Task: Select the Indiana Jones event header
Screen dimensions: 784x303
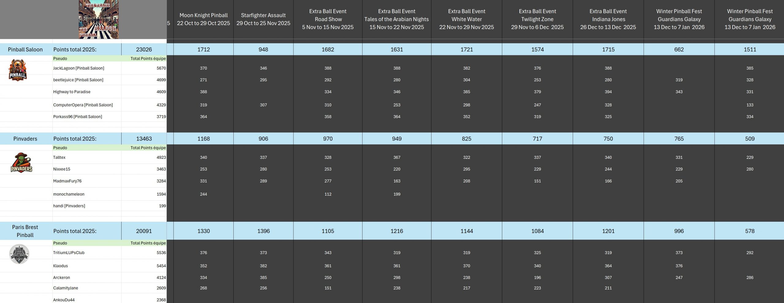Action: pyautogui.click(x=608, y=19)
